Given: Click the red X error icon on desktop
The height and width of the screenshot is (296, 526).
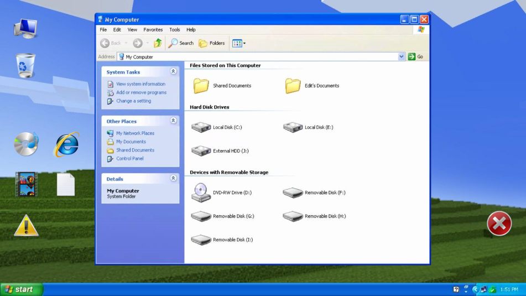Looking at the screenshot, I should (x=499, y=224).
